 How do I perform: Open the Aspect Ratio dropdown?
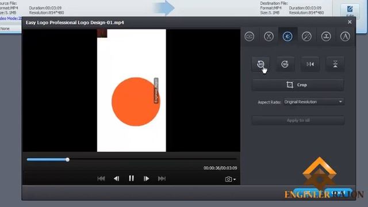coord(313,102)
